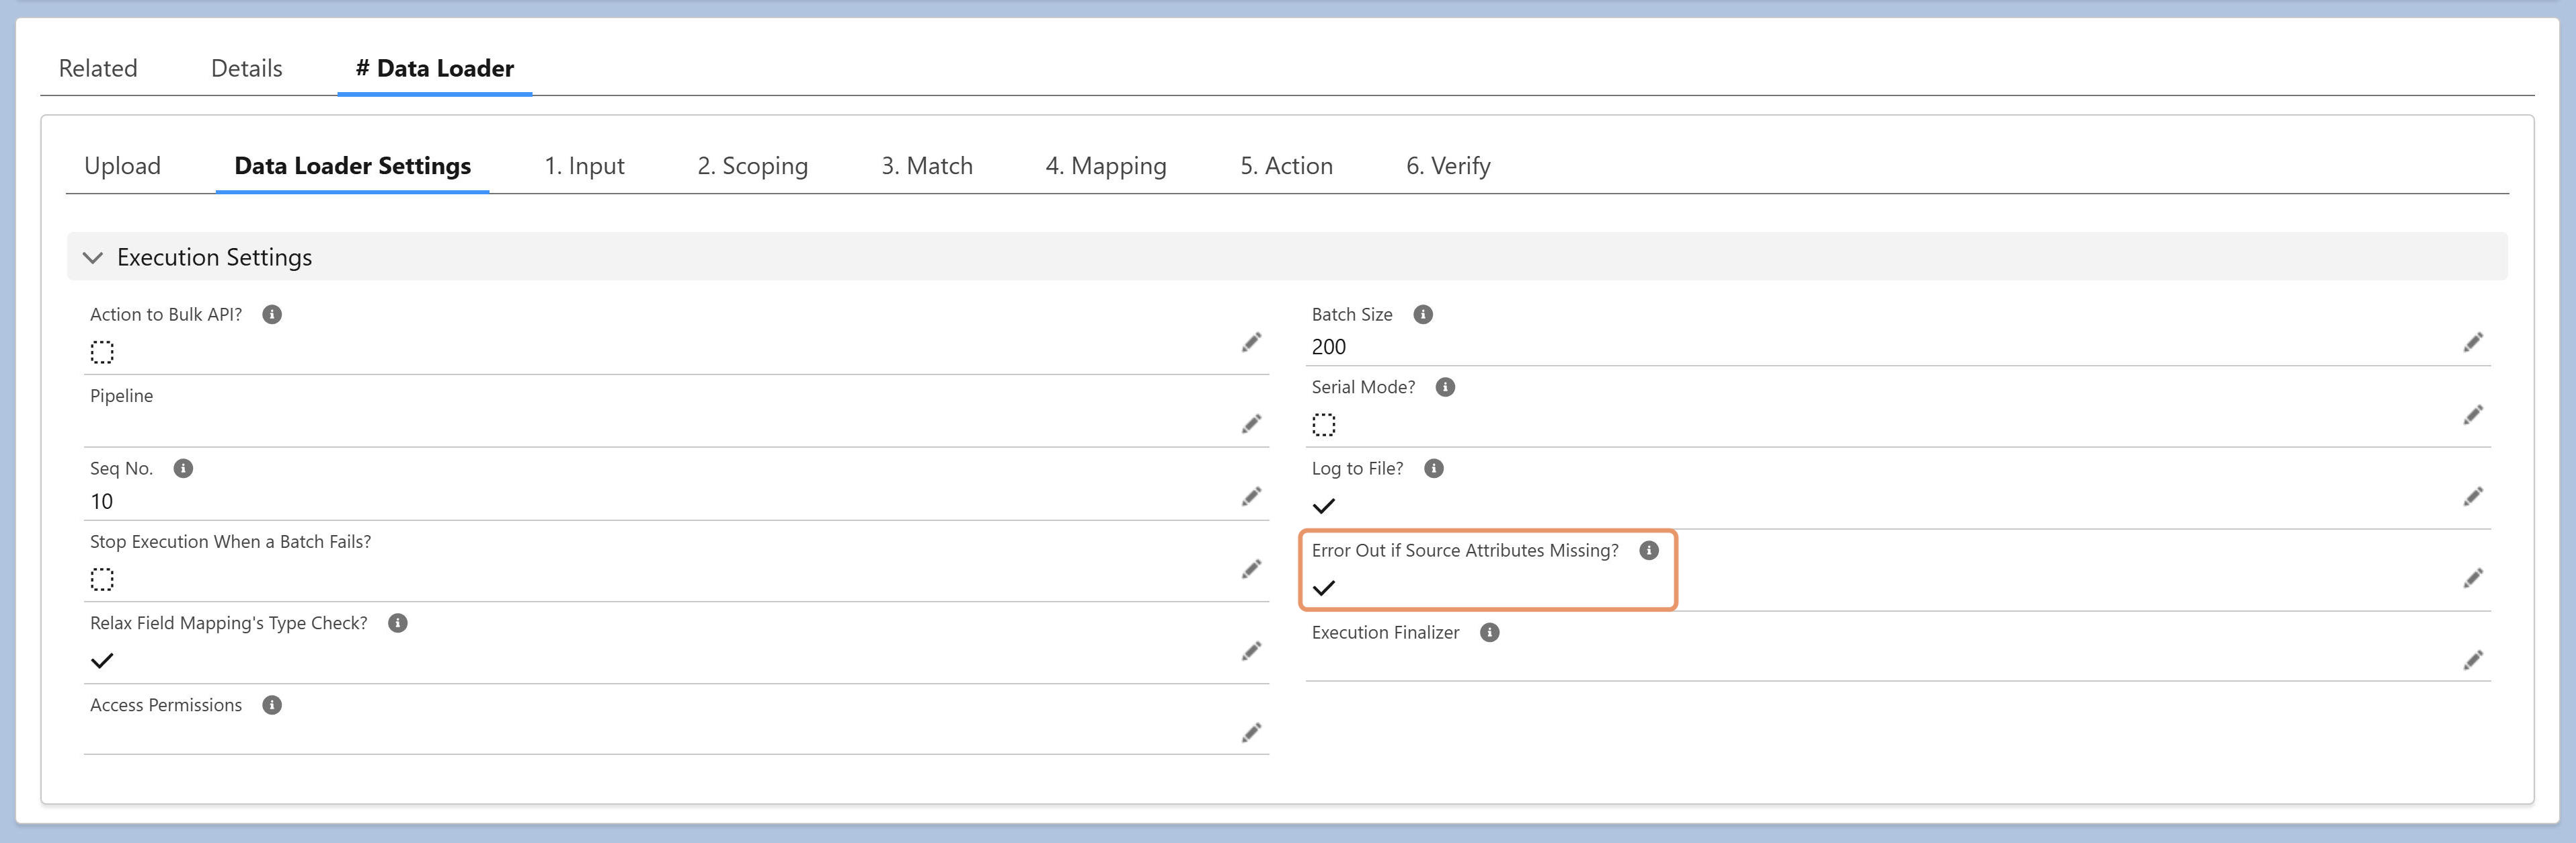Click the Access Permissions label
The width and height of the screenshot is (2576, 843).
(166, 705)
